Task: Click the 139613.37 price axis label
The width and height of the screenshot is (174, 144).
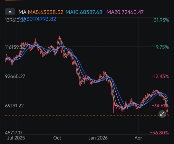Action: [15, 20]
